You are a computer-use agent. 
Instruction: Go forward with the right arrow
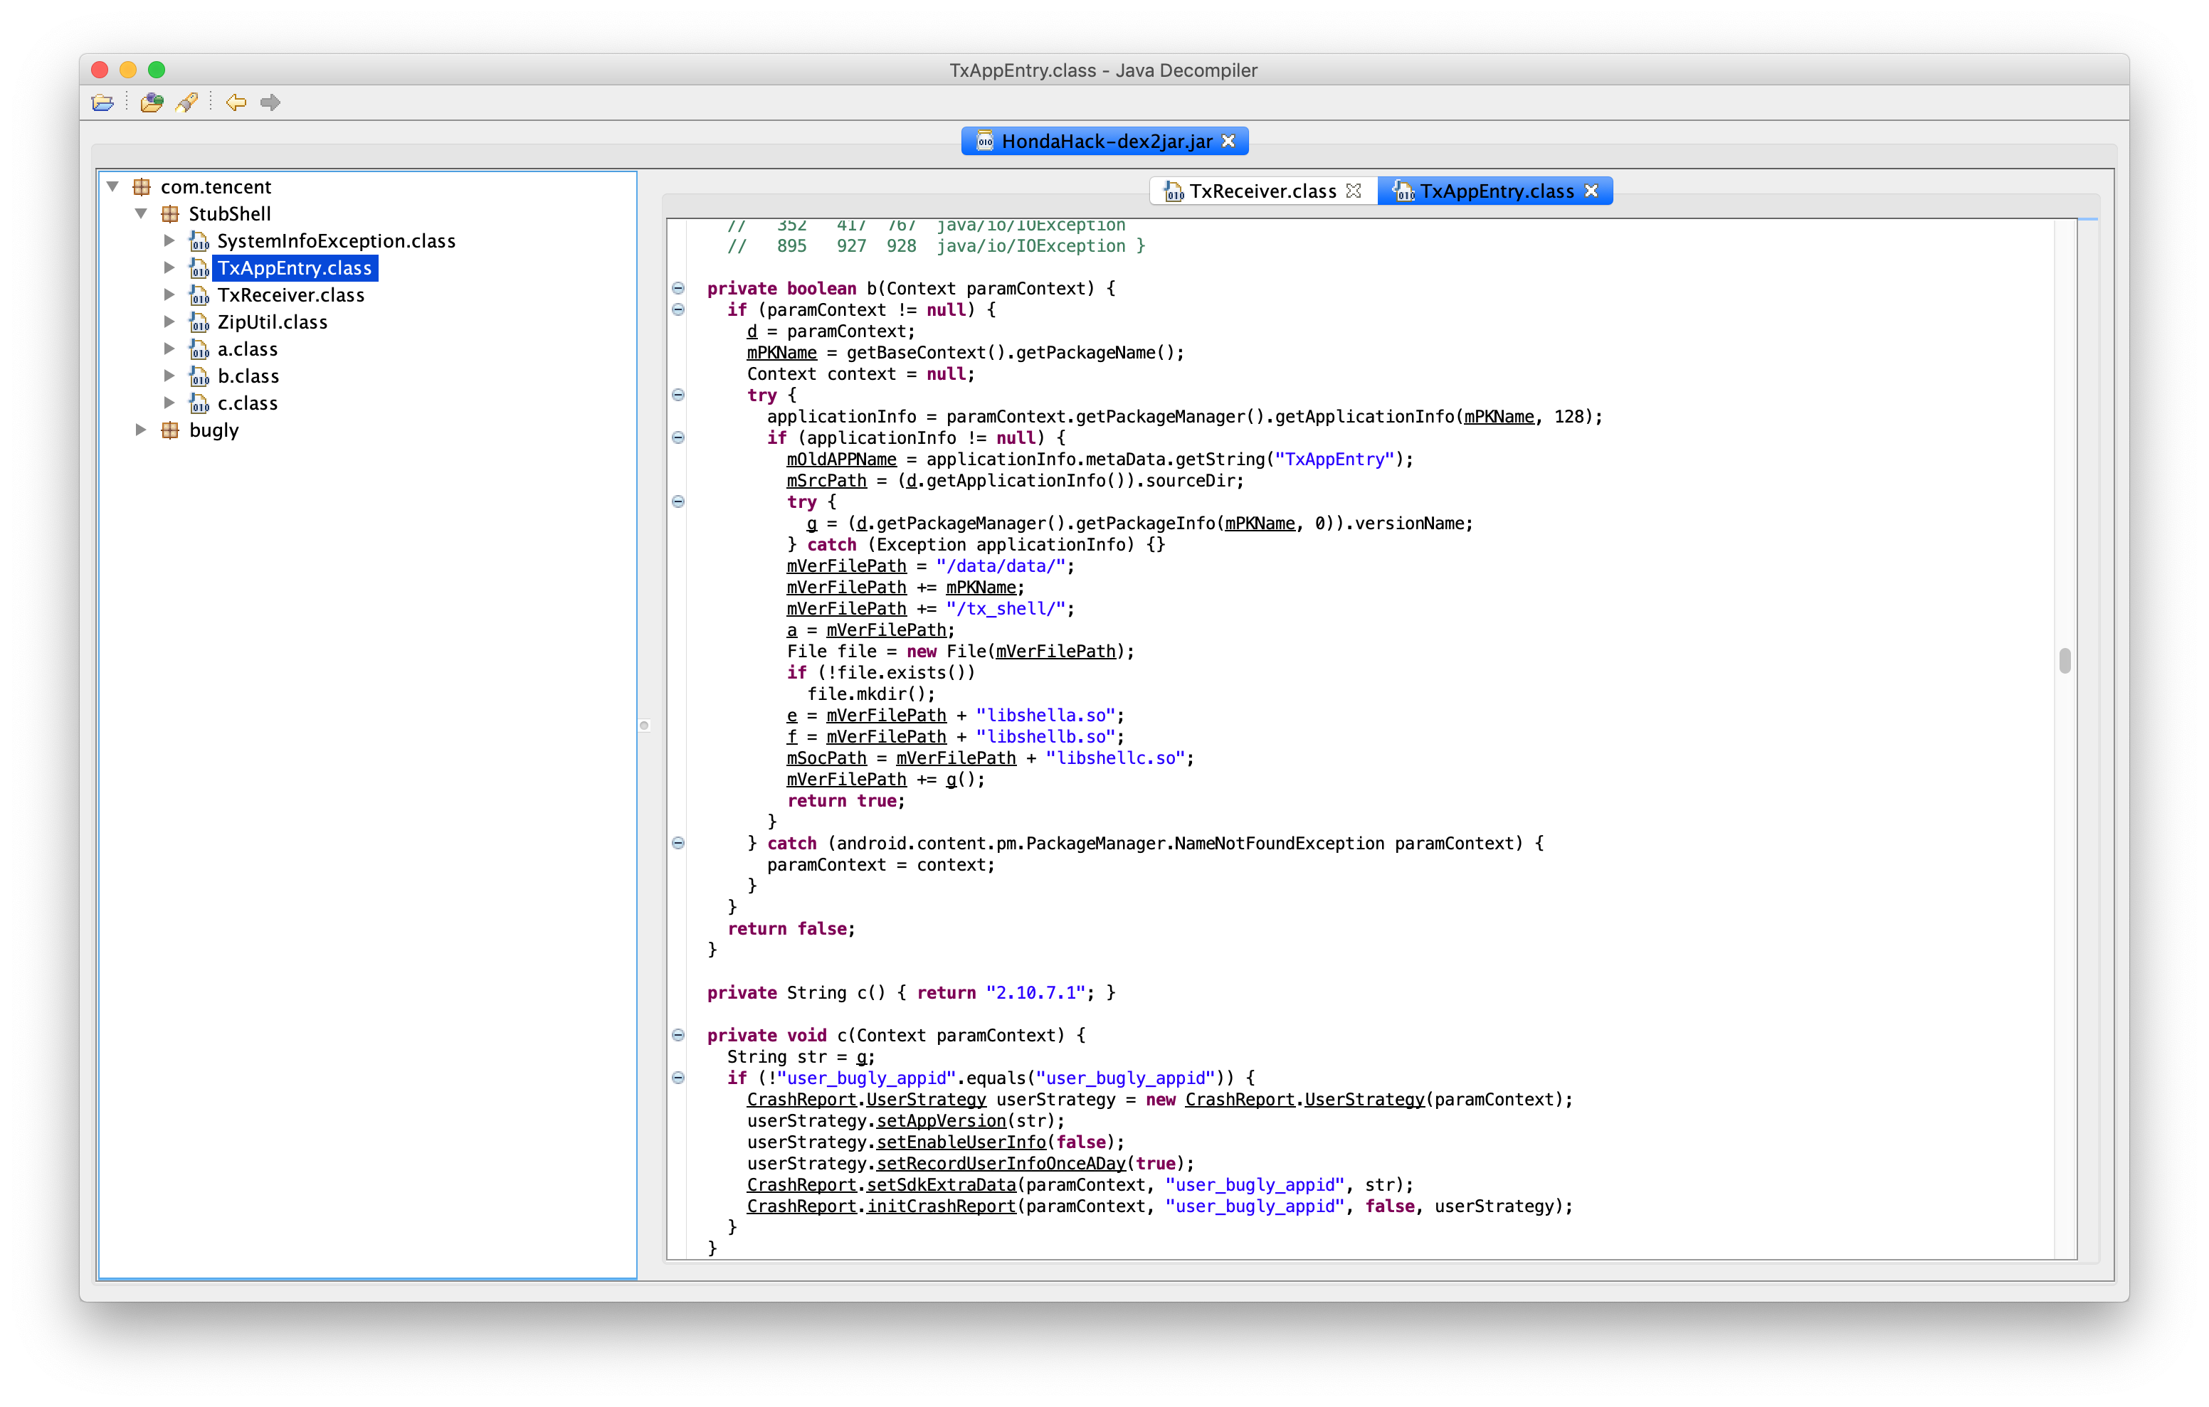coord(270,102)
